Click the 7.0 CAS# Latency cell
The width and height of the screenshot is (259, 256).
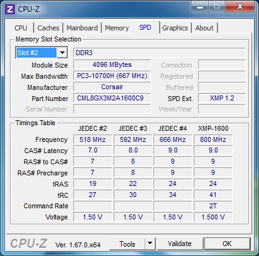coord(93,150)
